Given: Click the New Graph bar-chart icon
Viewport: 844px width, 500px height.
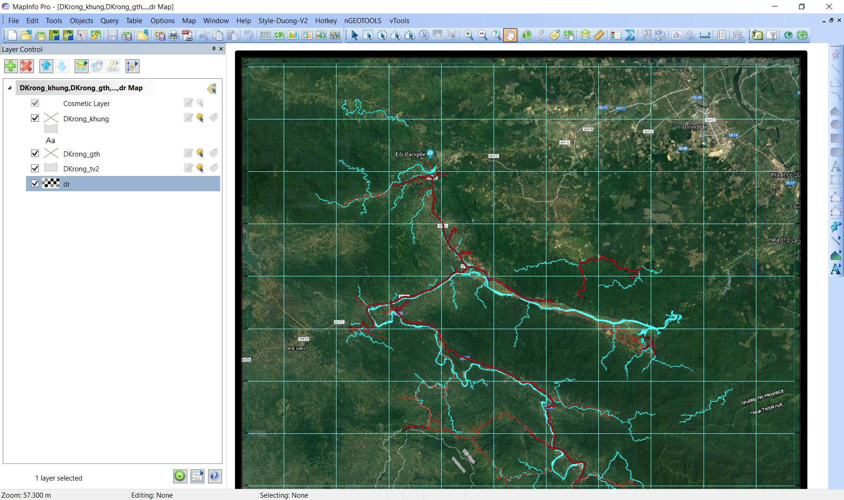Looking at the screenshot, I should pos(293,35).
